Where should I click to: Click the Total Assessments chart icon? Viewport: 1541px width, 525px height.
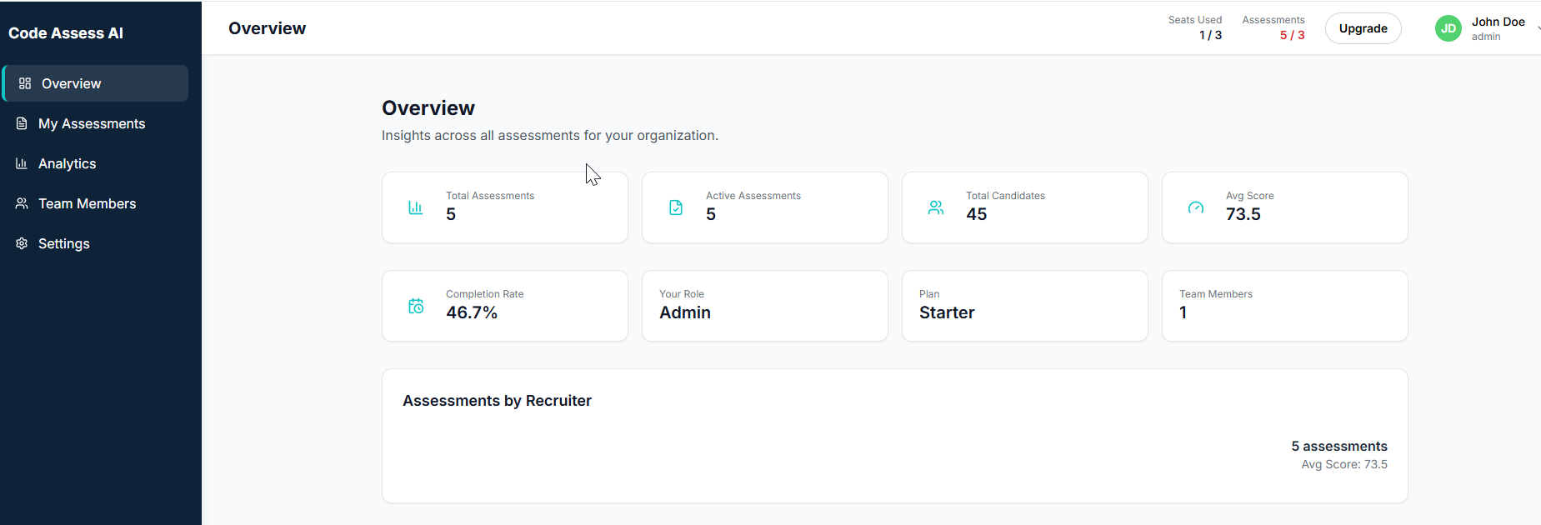pos(415,207)
